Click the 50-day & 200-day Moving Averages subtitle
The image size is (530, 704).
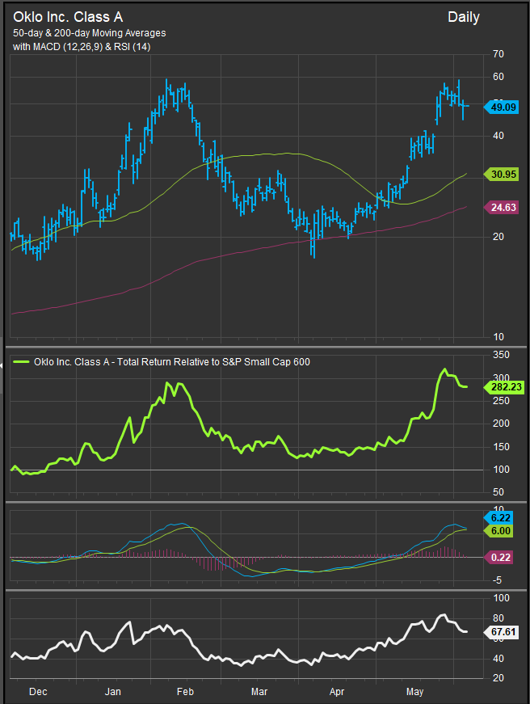90,33
